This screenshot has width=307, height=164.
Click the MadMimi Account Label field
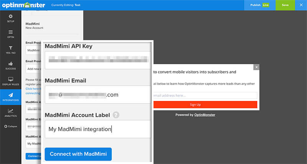tap(98, 129)
